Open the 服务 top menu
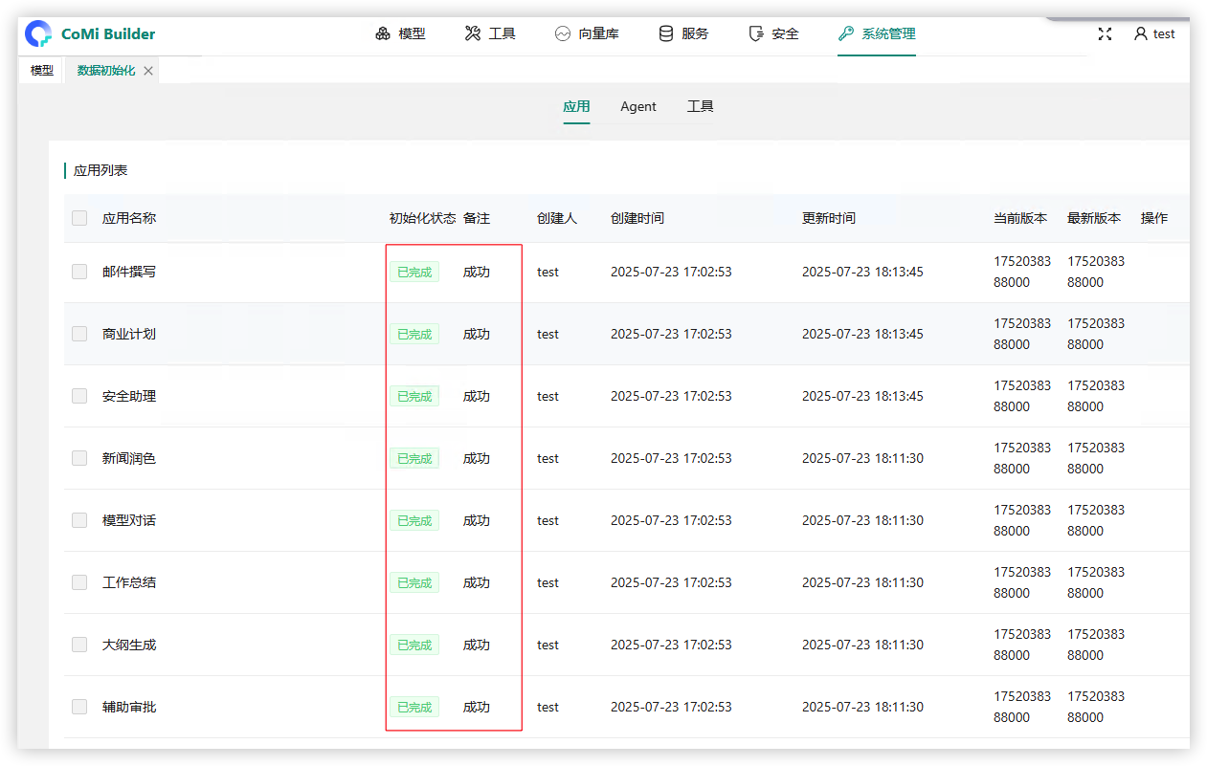This screenshot has height=766, width=1207. point(684,33)
